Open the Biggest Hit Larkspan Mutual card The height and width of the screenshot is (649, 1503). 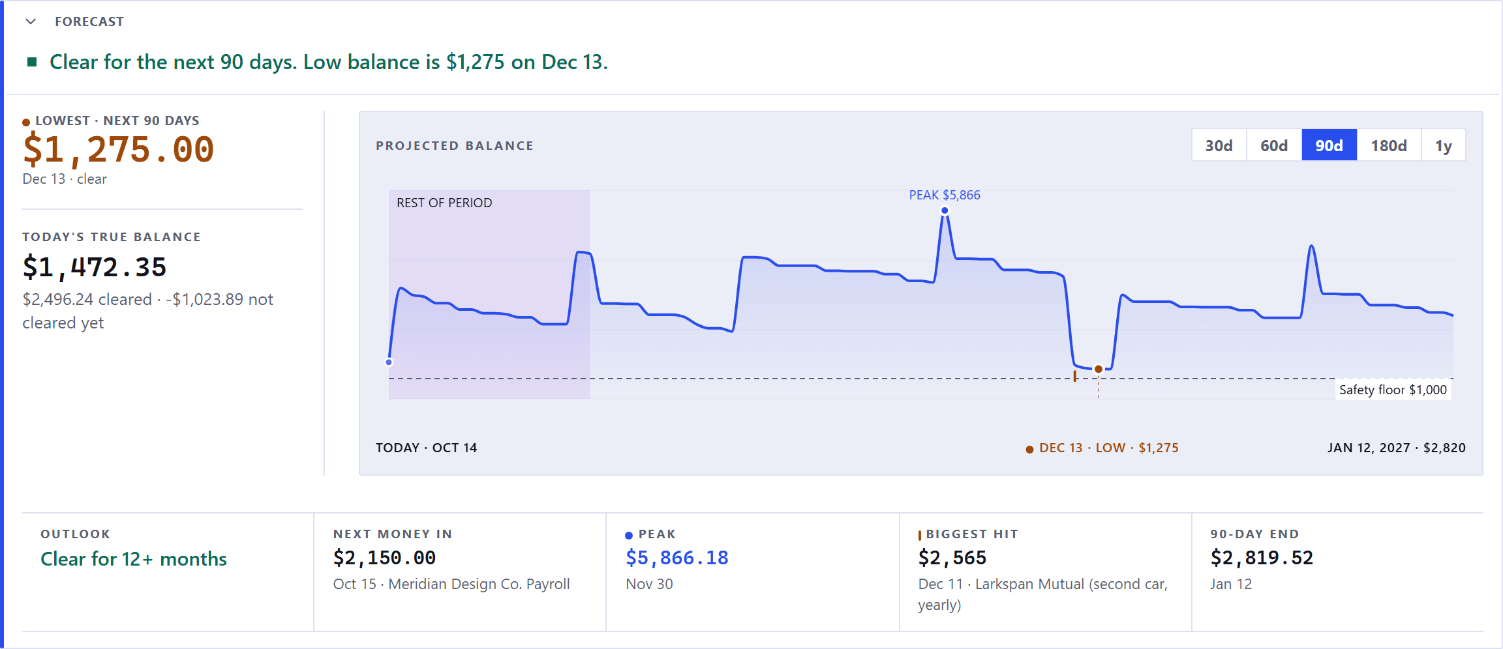(x=1046, y=571)
